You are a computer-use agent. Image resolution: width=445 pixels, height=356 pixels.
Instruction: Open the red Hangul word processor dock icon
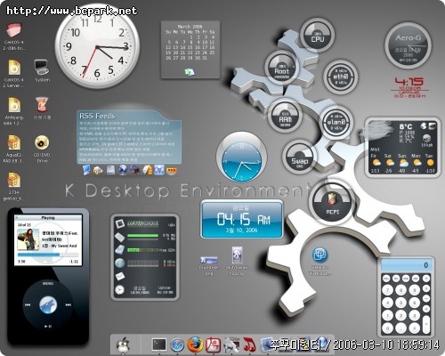click(214, 345)
